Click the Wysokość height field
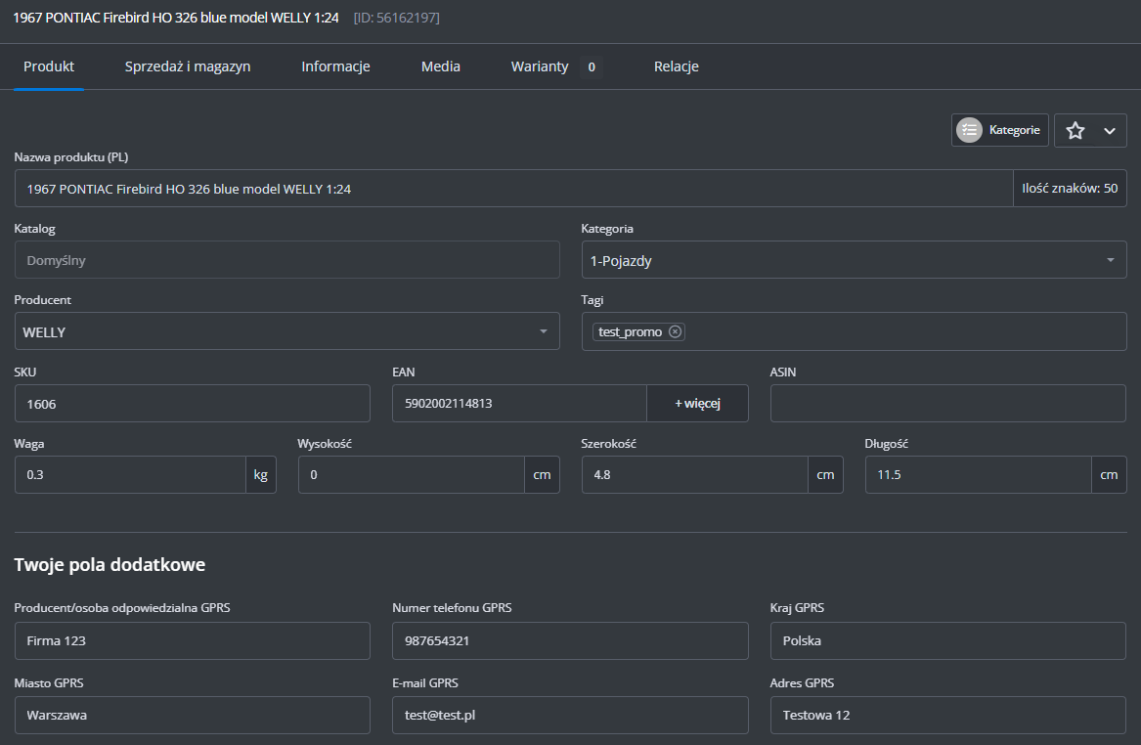Screen dimensions: 1141x745 click(411, 475)
